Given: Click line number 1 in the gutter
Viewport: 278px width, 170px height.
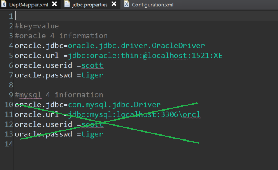Looking at the screenshot, I should 11,16.
